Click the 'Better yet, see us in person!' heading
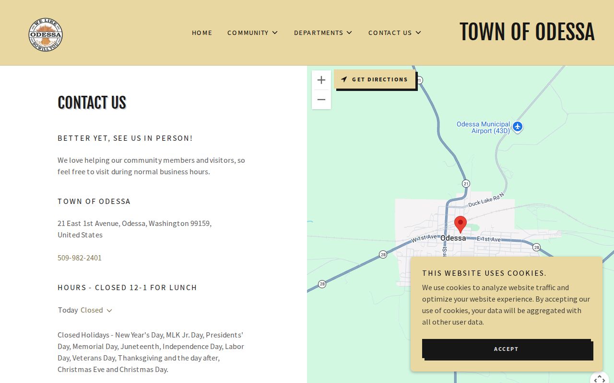Viewport: 614px width, 383px height. [125, 138]
